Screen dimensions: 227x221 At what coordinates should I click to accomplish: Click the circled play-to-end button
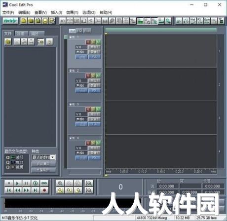(x=35, y=183)
